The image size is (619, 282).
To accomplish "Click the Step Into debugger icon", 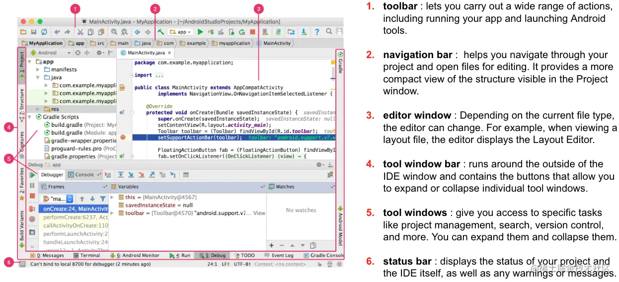I will point(131,175).
